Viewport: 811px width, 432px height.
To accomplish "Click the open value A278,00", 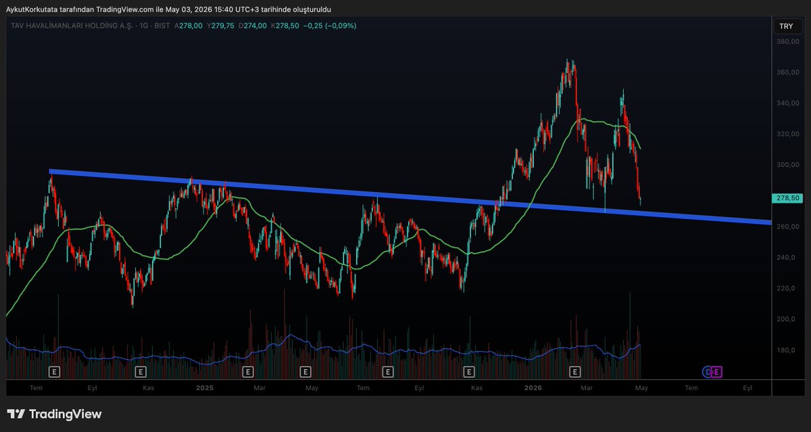I will tap(189, 26).
